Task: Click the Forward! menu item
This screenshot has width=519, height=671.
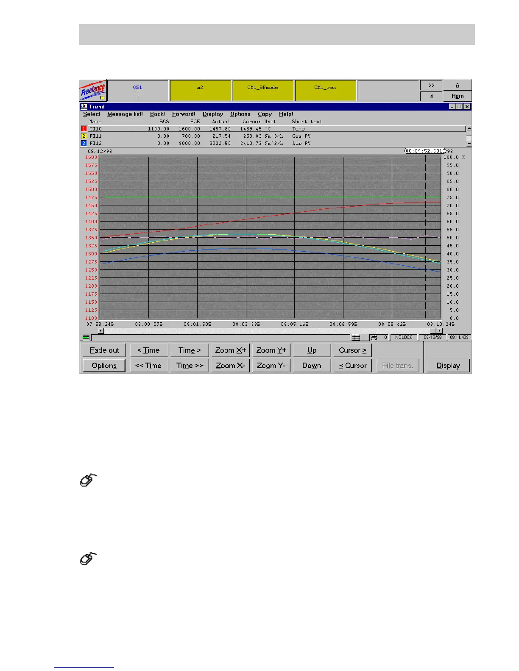Action: tap(184, 114)
